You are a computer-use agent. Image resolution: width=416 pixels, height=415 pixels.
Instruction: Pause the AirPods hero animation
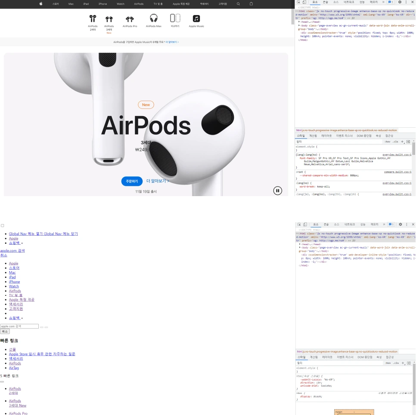click(277, 191)
